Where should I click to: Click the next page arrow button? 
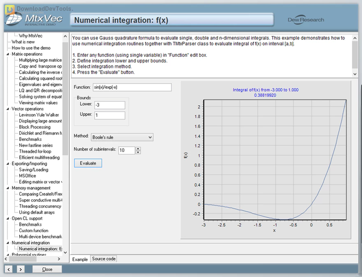coord(21,269)
